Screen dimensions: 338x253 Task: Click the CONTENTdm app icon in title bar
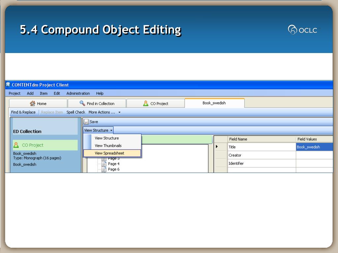click(8, 85)
